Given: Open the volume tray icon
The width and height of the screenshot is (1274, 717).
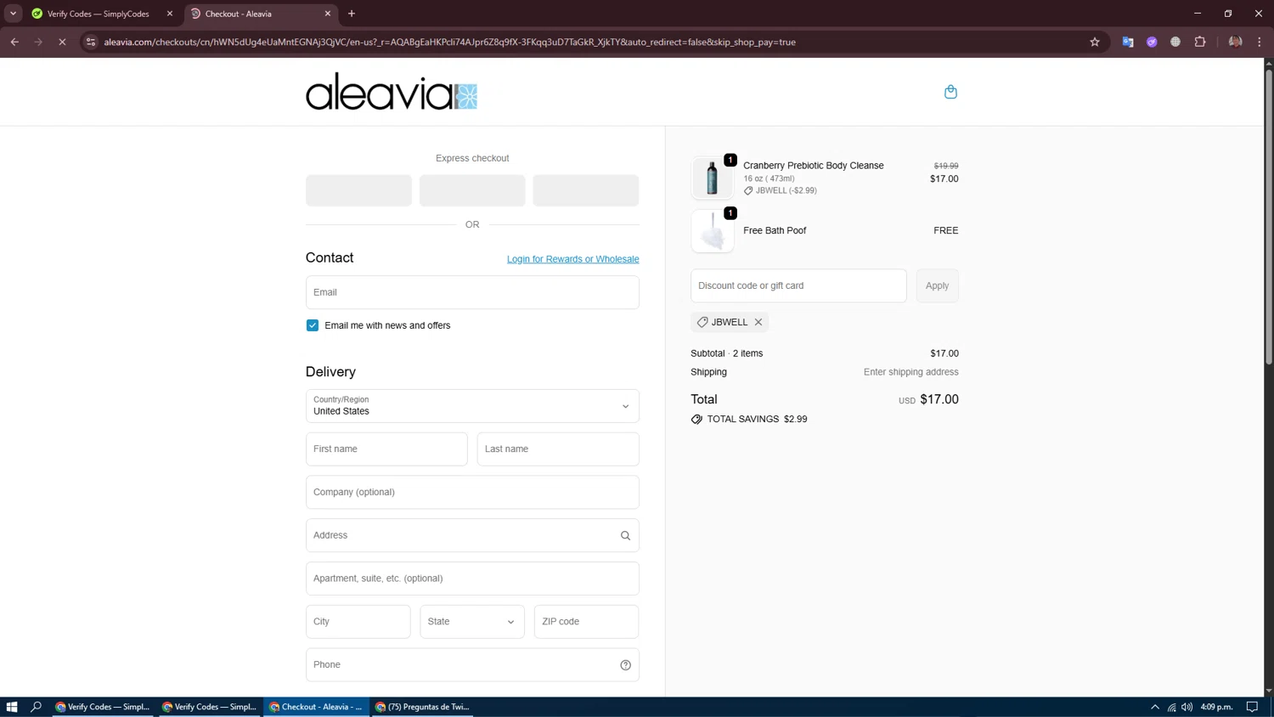Looking at the screenshot, I should click(1187, 707).
